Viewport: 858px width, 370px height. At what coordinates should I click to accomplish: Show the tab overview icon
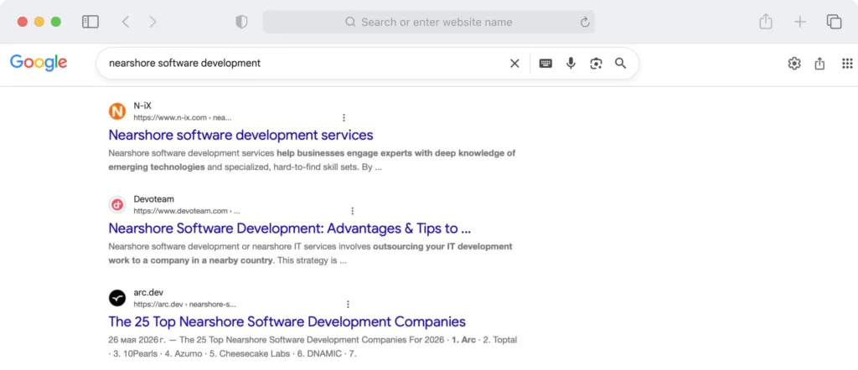[x=834, y=22]
